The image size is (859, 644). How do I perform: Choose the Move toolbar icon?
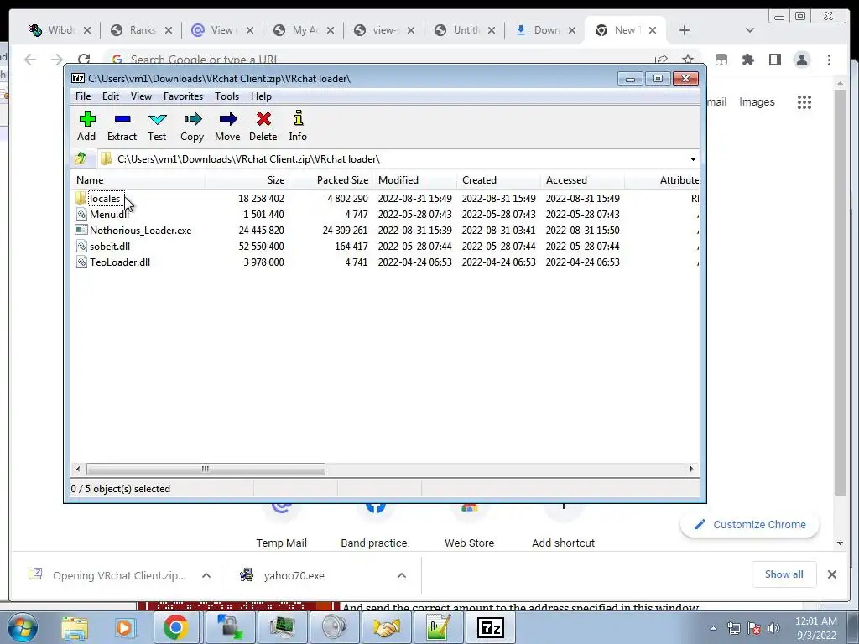click(228, 119)
